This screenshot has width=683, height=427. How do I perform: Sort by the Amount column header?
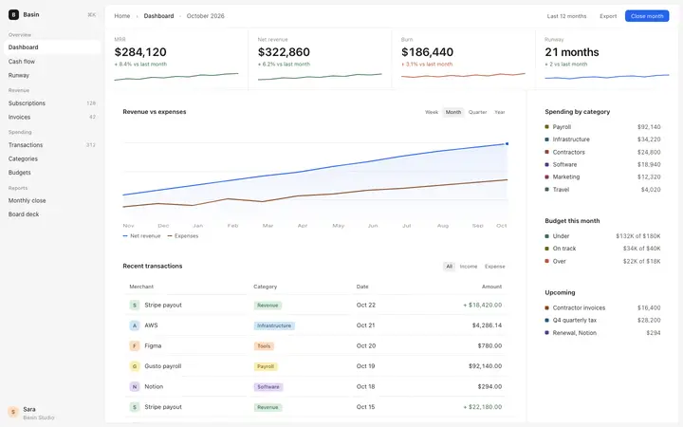(491, 287)
